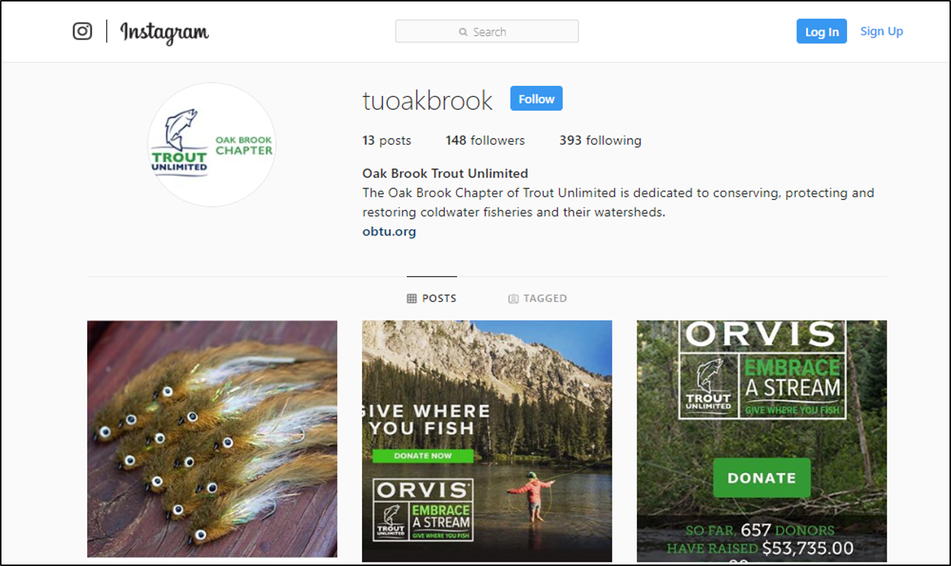Screen dimensions: 951x566
Task: Open the Trout Unlimited profile picture
Action: [x=212, y=144]
